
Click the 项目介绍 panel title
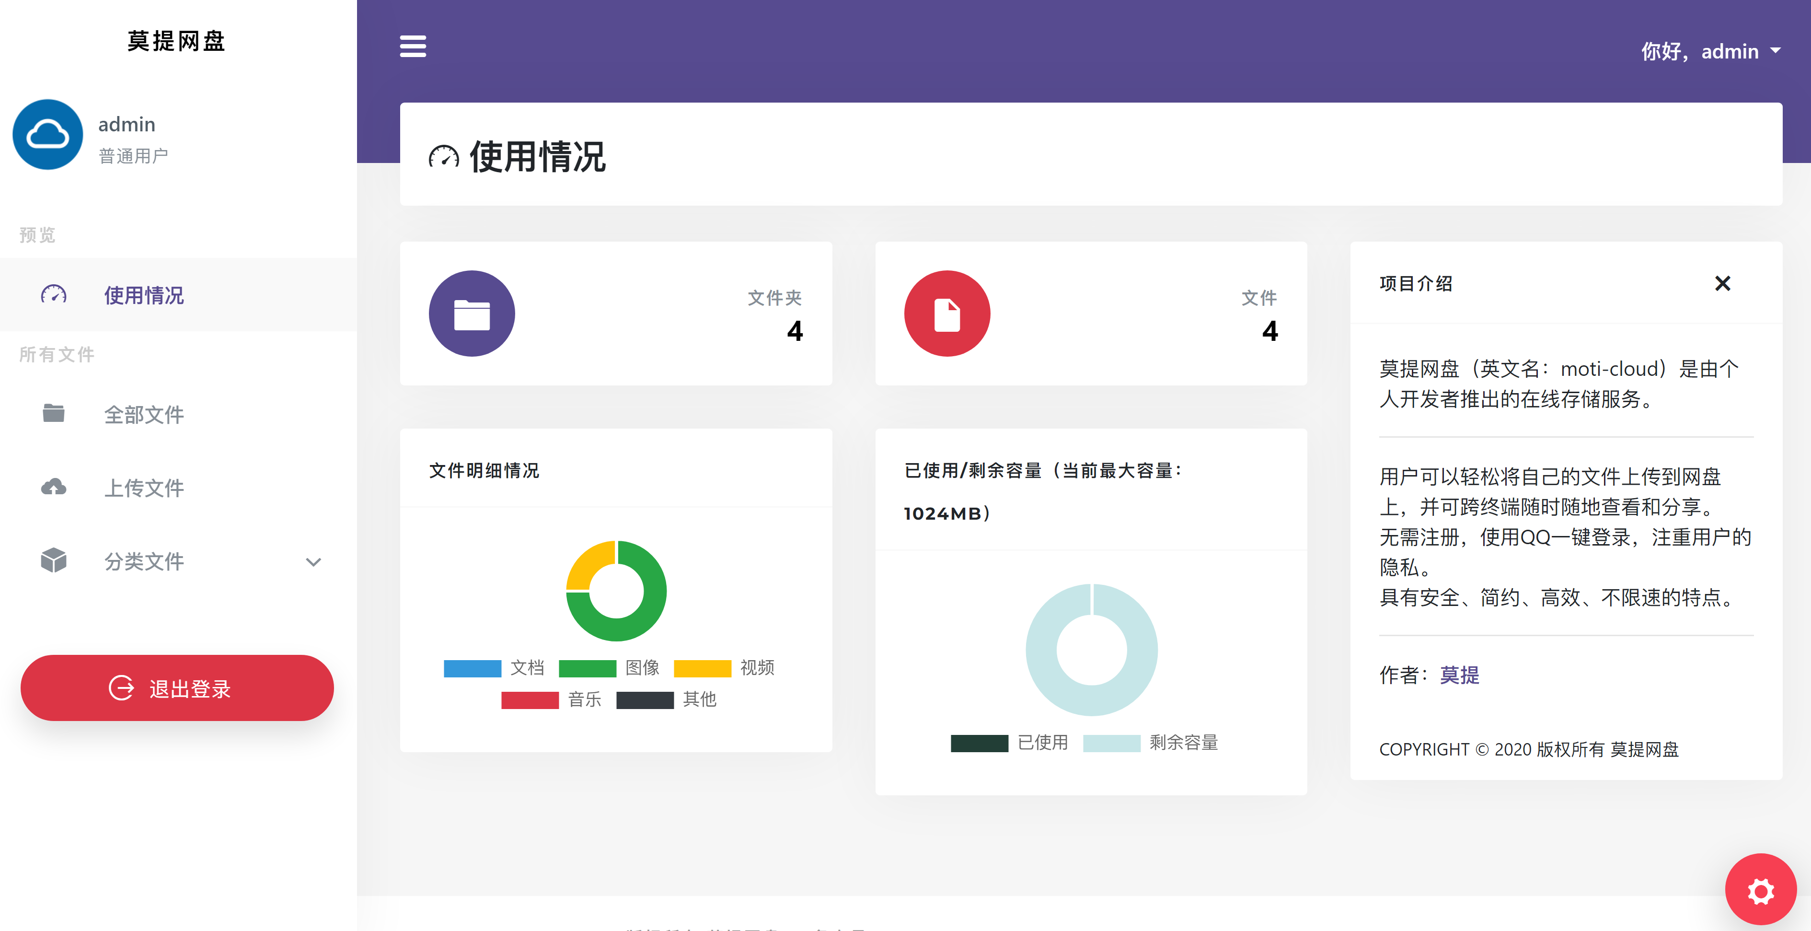coord(1415,283)
